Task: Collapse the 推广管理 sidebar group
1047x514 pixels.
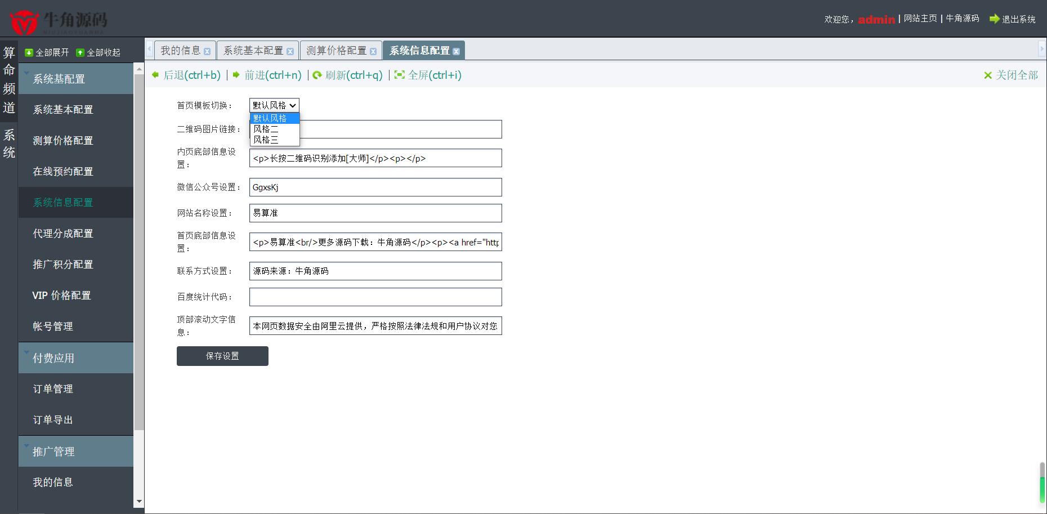Action: [76, 452]
